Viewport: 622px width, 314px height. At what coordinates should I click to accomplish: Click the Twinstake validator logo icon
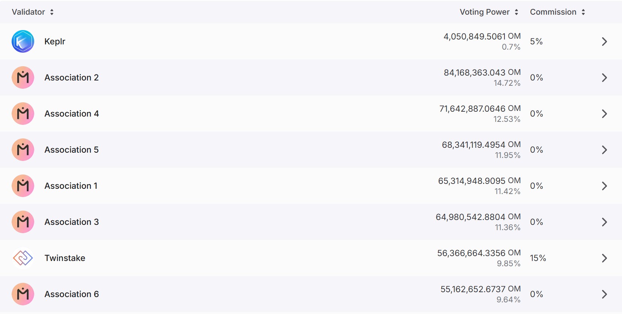[x=23, y=258]
